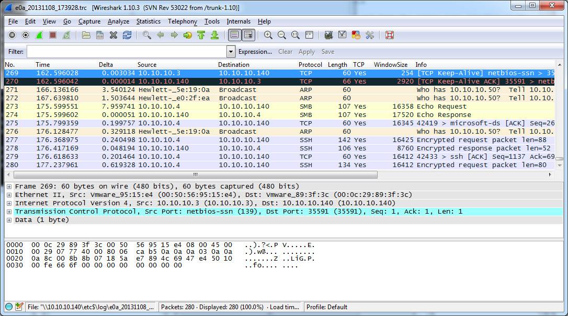The image size is (568, 316).
Task: Go to packet number icon
Action: (x=188, y=35)
